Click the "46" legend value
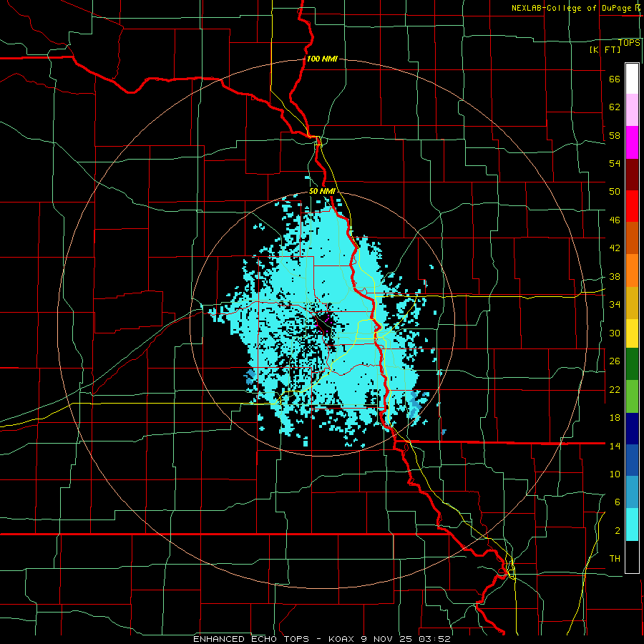This screenshot has width=644, height=644. (x=615, y=220)
